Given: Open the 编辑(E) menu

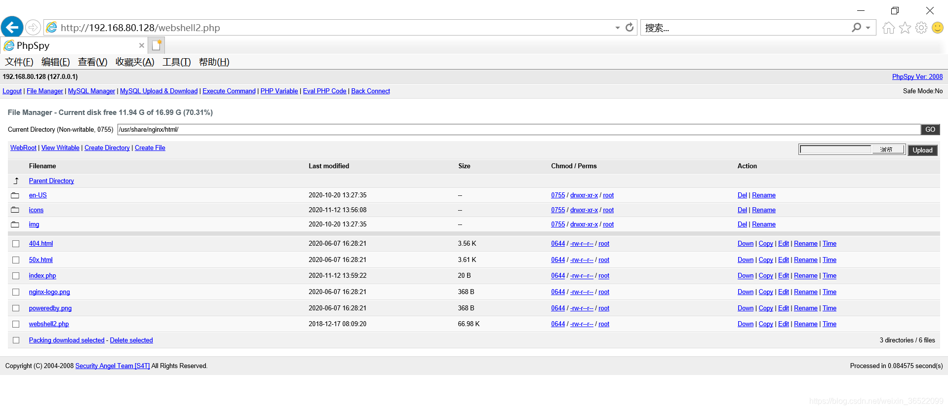Looking at the screenshot, I should tap(55, 62).
